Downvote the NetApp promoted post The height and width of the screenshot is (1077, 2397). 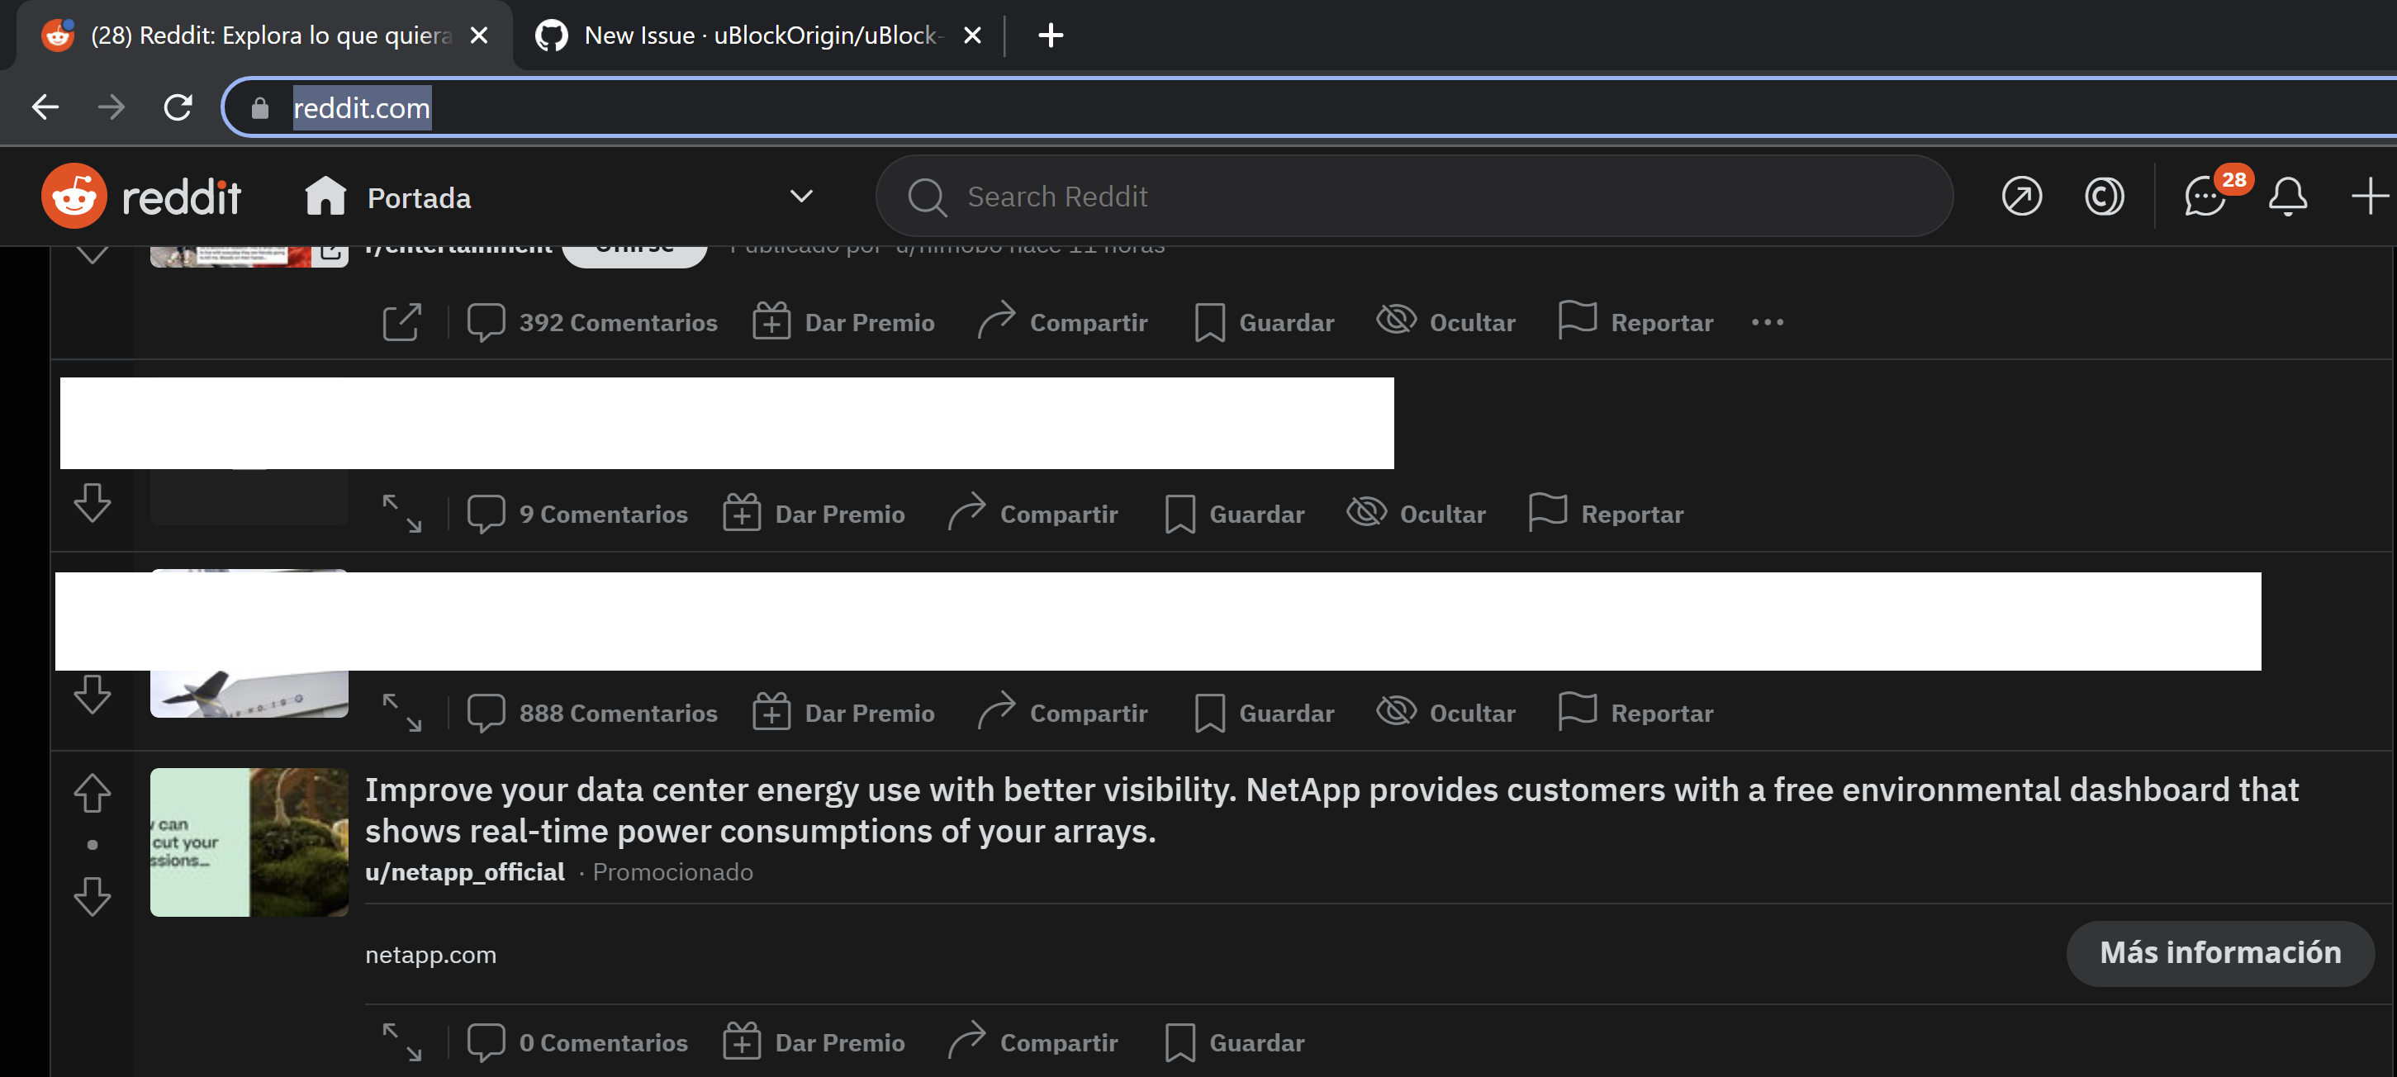[x=93, y=897]
